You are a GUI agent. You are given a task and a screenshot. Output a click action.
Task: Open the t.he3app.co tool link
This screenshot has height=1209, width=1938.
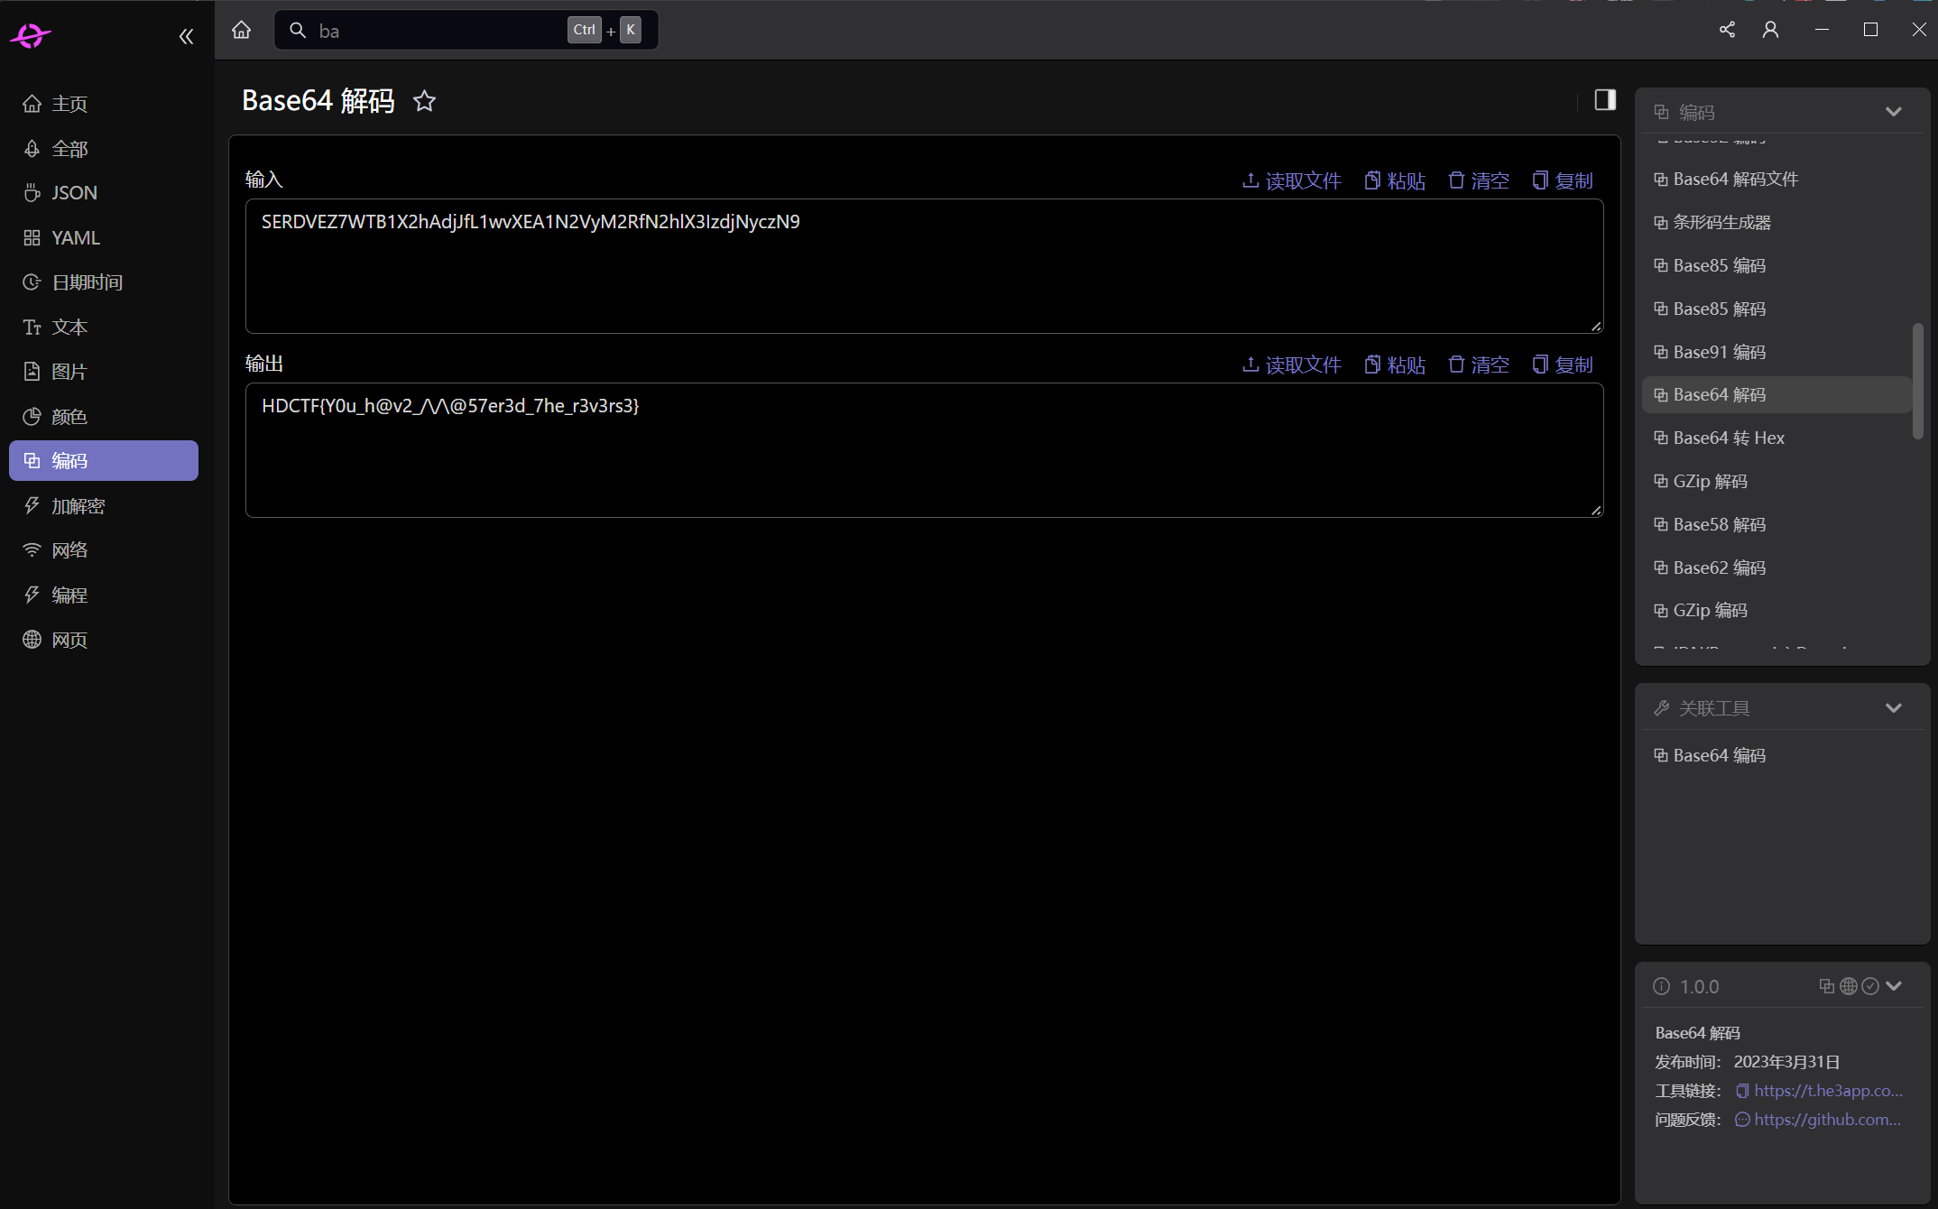pos(1827,1091)
